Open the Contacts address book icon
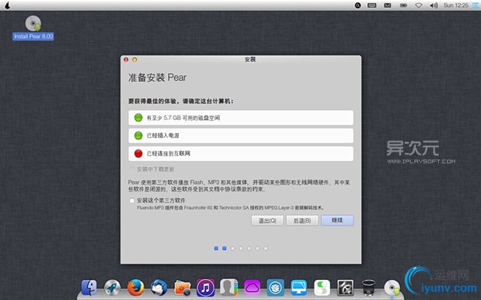 (x=229, y=287)
